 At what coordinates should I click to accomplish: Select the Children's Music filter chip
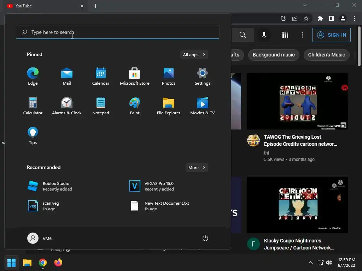coord(326,55)
